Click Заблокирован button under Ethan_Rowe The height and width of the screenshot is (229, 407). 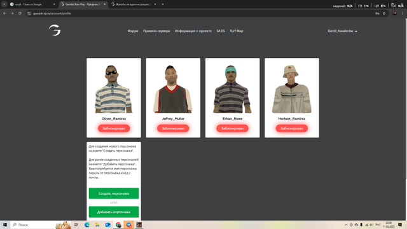232,128
